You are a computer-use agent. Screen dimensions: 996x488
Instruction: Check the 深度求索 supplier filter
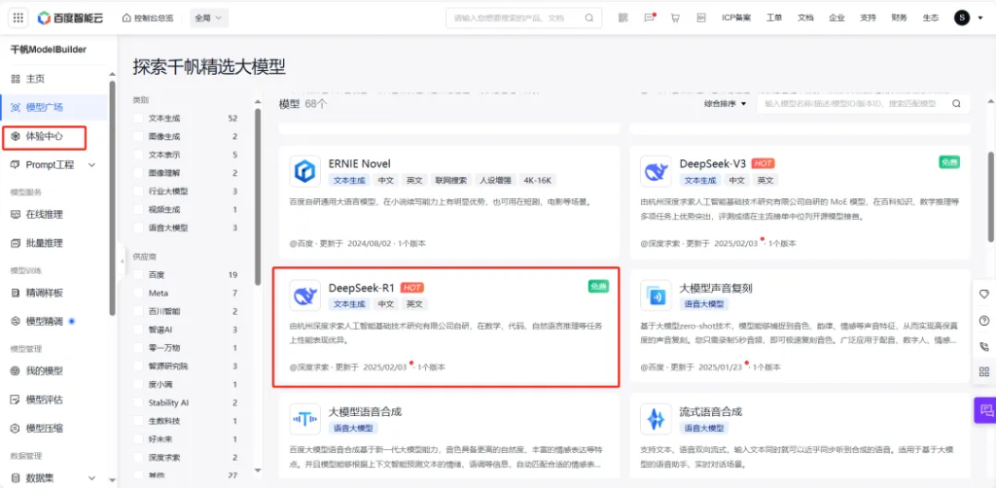(138, 458)
